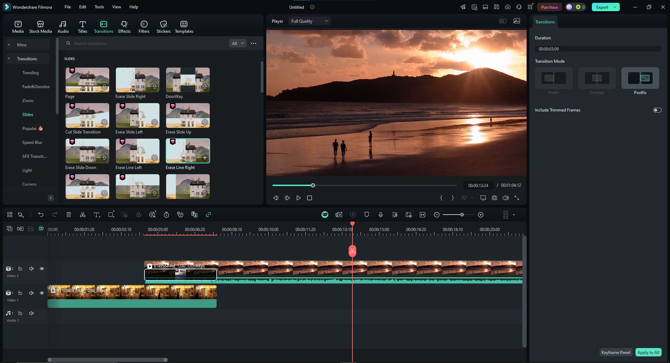Viewport: 670px width, 363px height.
Task: Click the timeline zoom slider handle
Action: coord(462,215)
